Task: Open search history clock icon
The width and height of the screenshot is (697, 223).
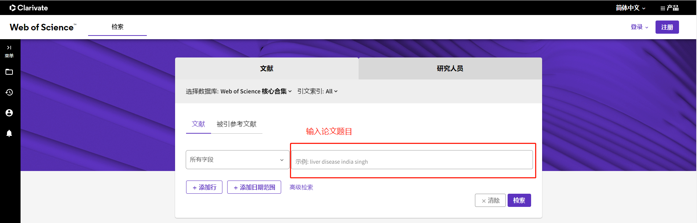Action: click(x=9, y=92)
